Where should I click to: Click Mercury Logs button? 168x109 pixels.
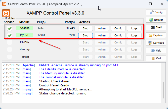(134, 49)
